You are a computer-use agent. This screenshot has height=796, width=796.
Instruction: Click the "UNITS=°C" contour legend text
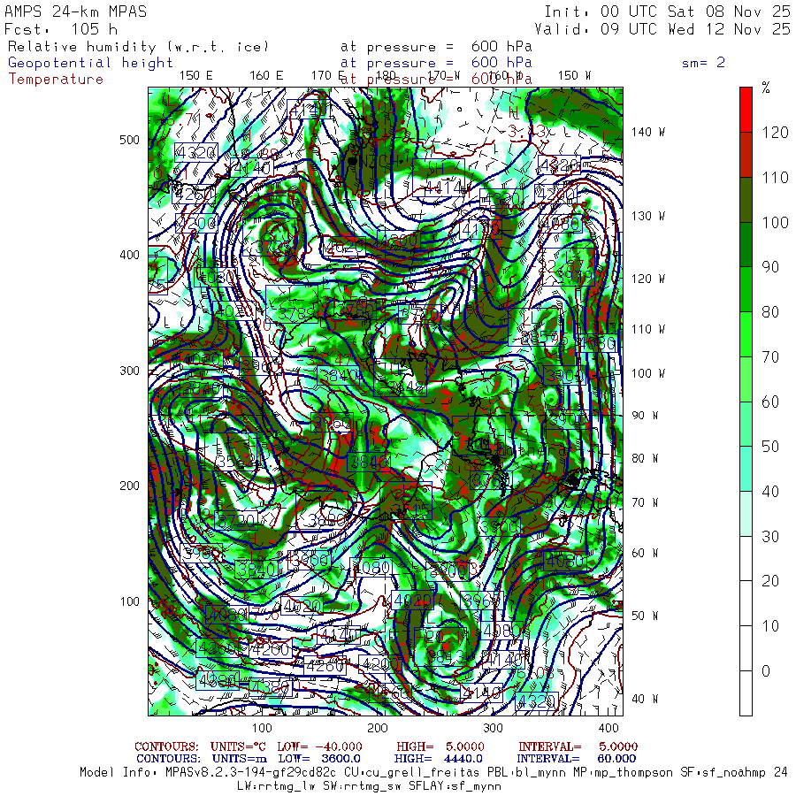pos(238,746)
